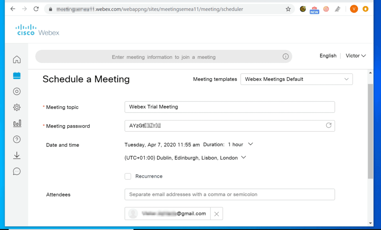The image size is (381, 230).
Task: Click the join meeting information search box
Action: point(164,57)
